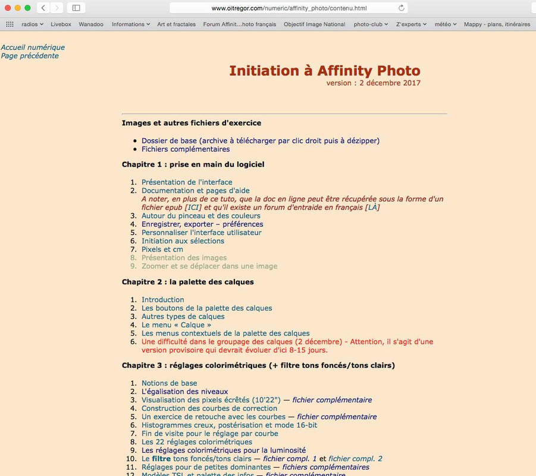
Task: Click the [ICI] epub link
Action: 193,207
